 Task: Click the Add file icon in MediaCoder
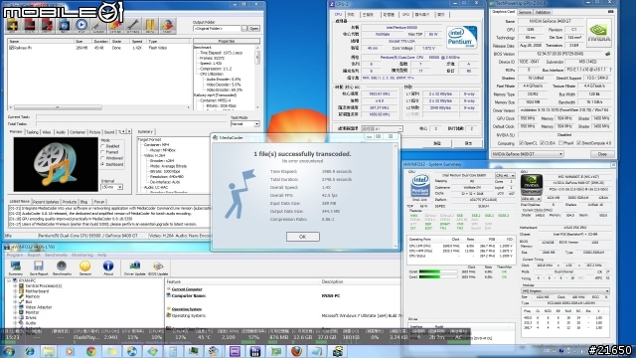[12, 25]
